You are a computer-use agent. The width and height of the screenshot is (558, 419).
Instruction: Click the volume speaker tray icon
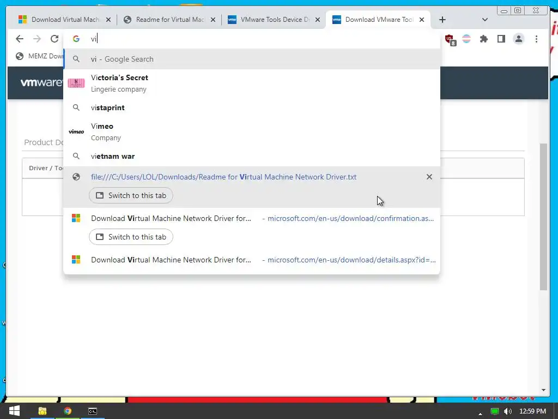(x=508, y=411)
